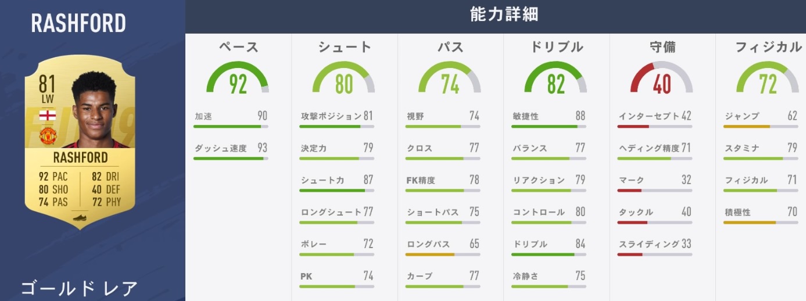
Task: Click the ゴールド レア card type label
Action: tap(79, 288)
